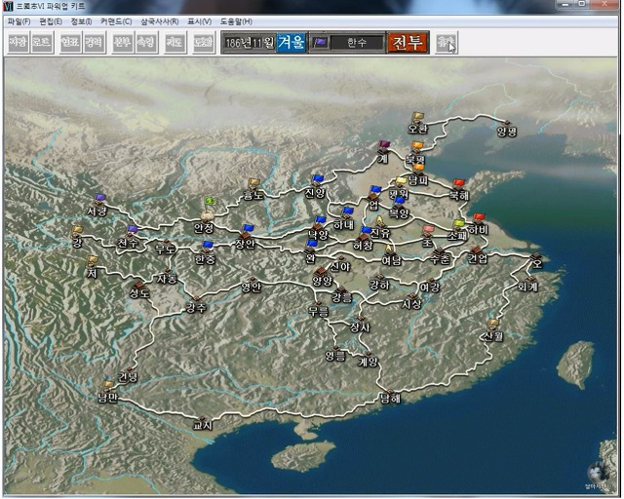
Task: Select the 장사 city marker
Action: click(x=361, y=325)
